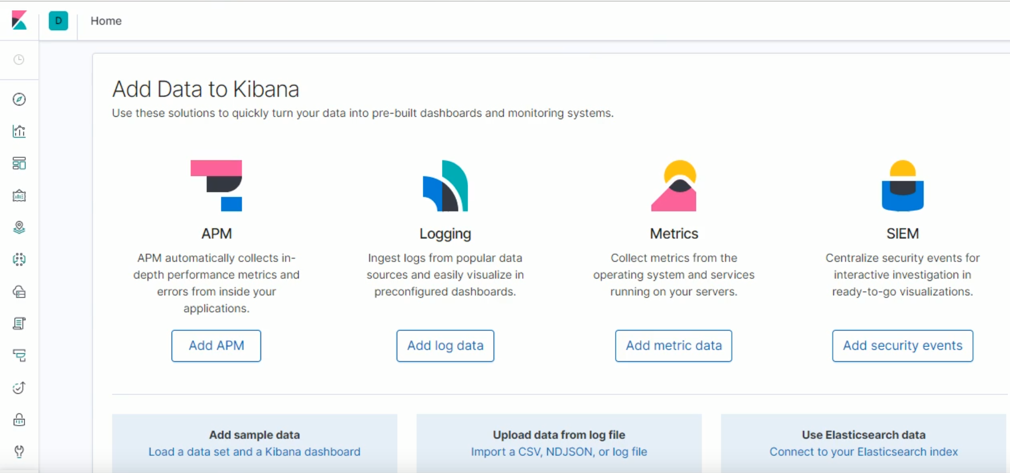Click the Add metric data button

click(674, 346)
